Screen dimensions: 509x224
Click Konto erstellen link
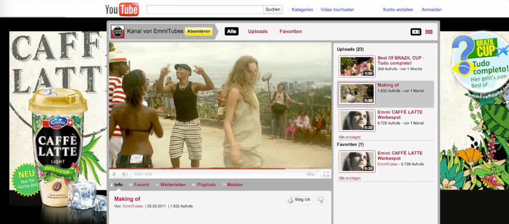point(398,10)
